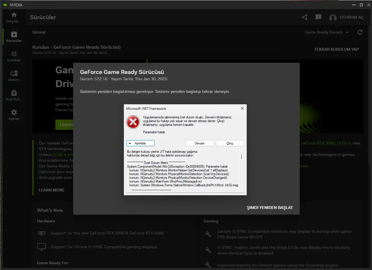
Task: Go to the Sistem section
Action: tap(14, 76)
